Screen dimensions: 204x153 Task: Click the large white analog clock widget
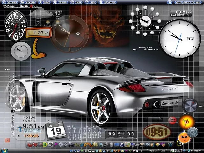(176, 38)
